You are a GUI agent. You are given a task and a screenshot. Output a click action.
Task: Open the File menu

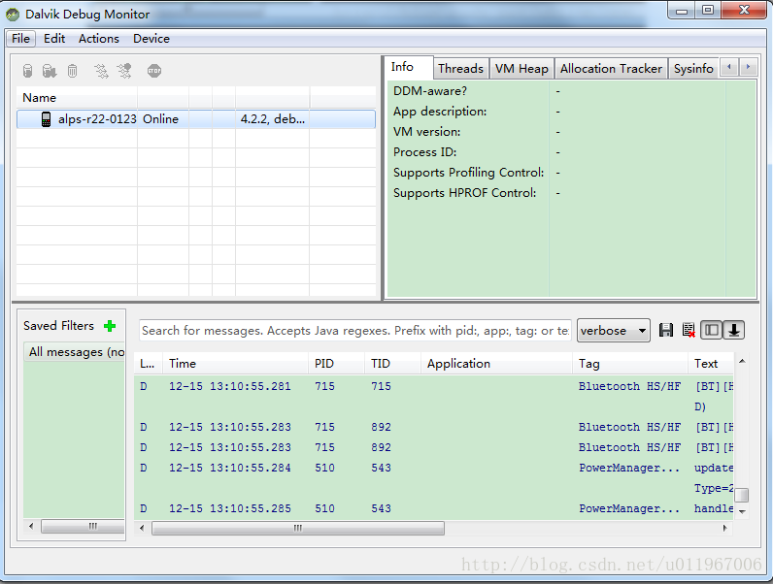(x=20, y=39)
